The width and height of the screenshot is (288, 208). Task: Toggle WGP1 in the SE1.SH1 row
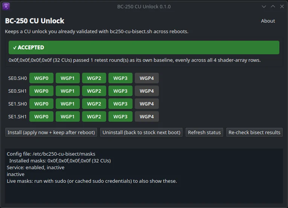click(x=68, y=116)
